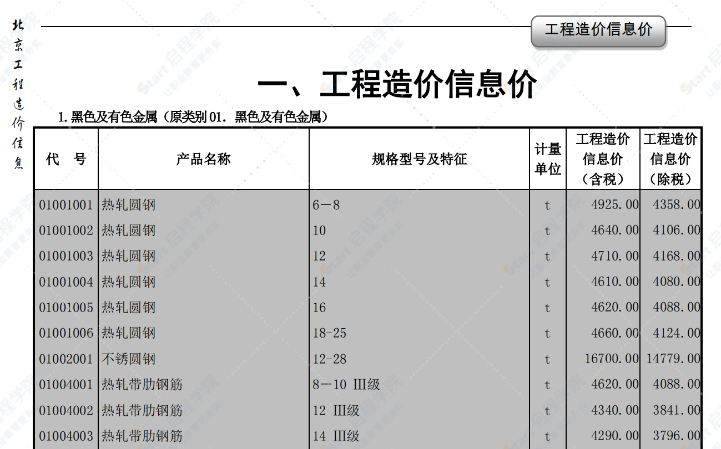Select code cell 01004003

(66, 436)
